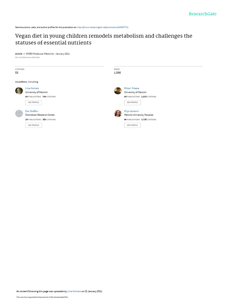Click See Profile under Liisa Korkalo
The height and width of the screenshot is (304, 228).
pos(34,102)
